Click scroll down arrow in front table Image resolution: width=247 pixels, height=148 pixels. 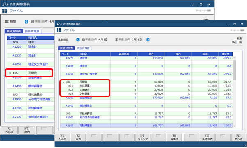click(234, 126)
